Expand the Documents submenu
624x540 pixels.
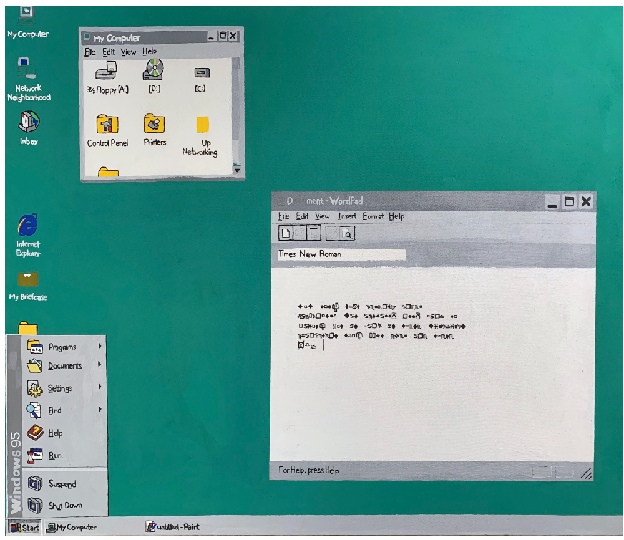coord(64,365)
